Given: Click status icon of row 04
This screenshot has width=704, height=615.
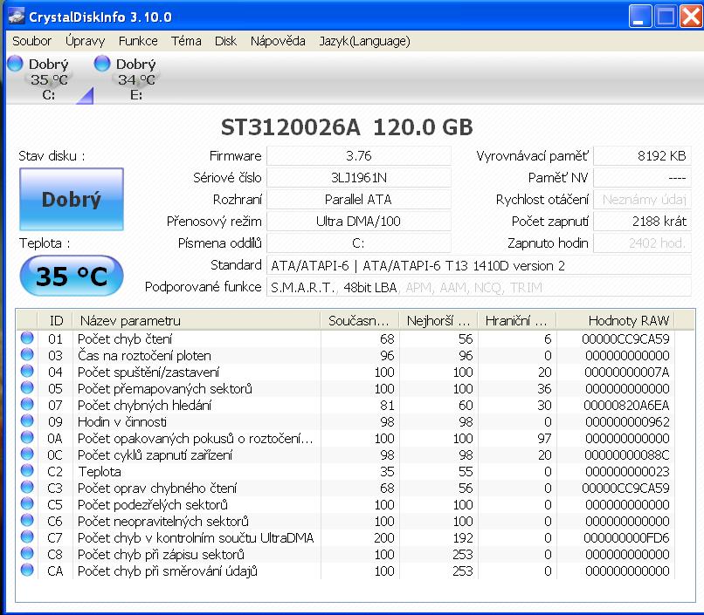Looking at the screenshot, I should 27,371.
